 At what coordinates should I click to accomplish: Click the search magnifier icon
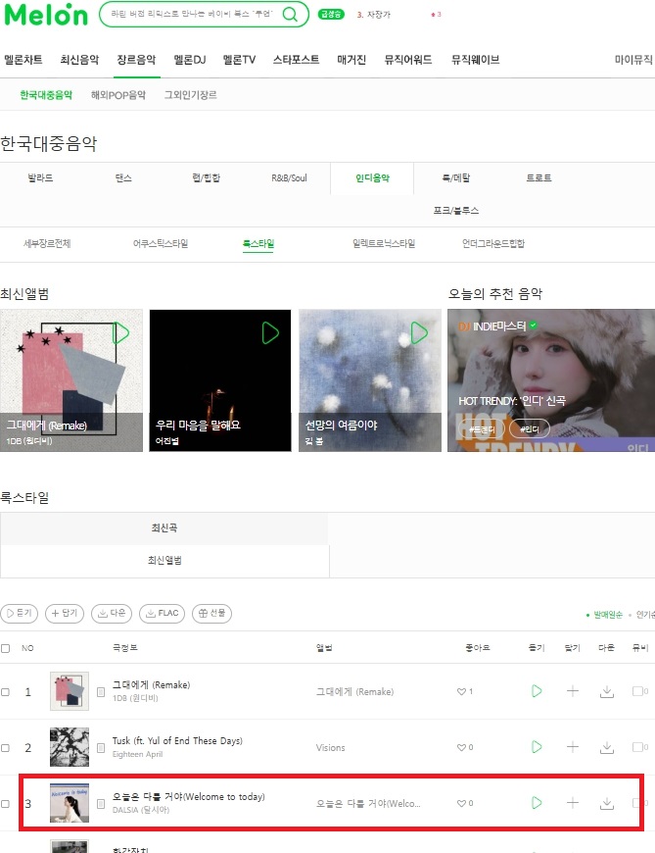(290, 14)
